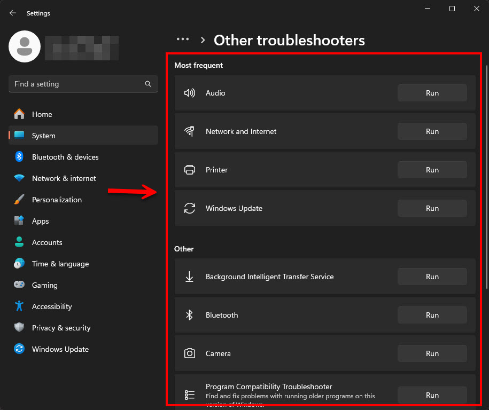The image size is (489, 410).
Task: Open breadcrumb ellipsis menu
Action: click(x=183, y=40)
